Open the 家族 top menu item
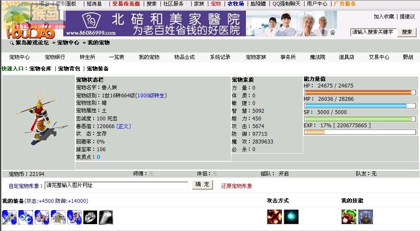Image resolution: width=420 pixels, height=231 pixels. (199, 4)
